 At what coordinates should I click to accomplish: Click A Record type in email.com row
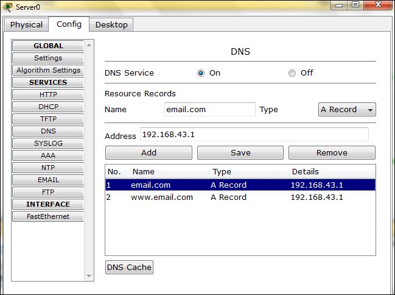pyautogui.click(x=228, y=185)
